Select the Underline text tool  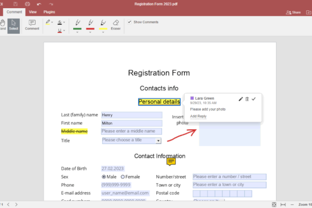(x=59, y=30)
